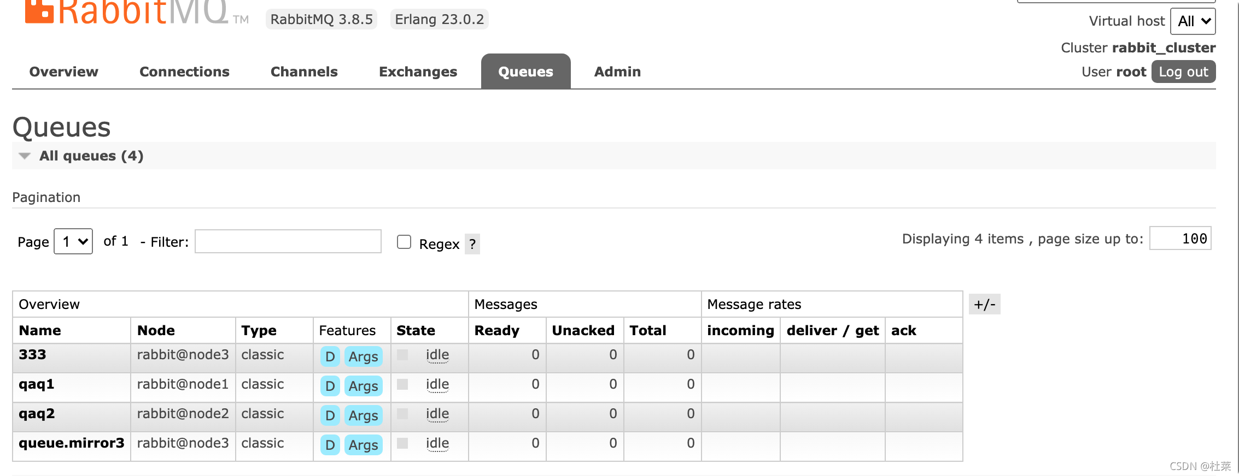Click the Log out button
1239x476 pixels.
tap(1183, 72)
